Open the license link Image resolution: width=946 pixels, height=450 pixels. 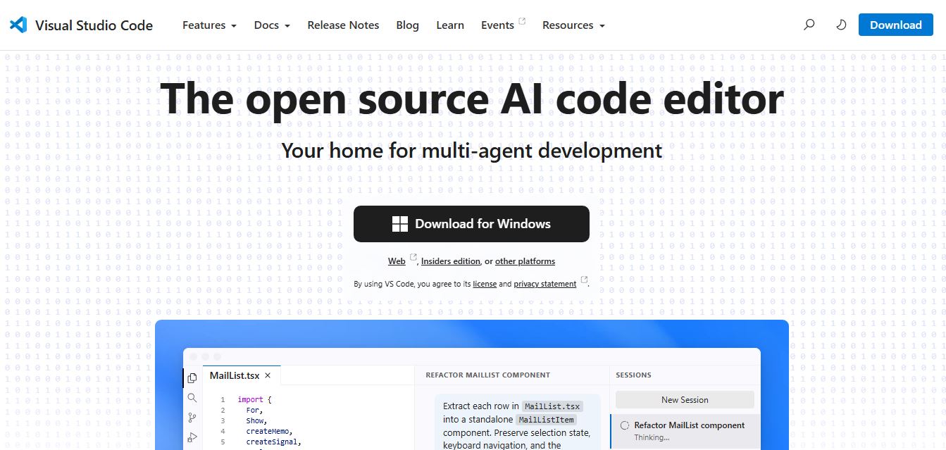coord(485,284)
